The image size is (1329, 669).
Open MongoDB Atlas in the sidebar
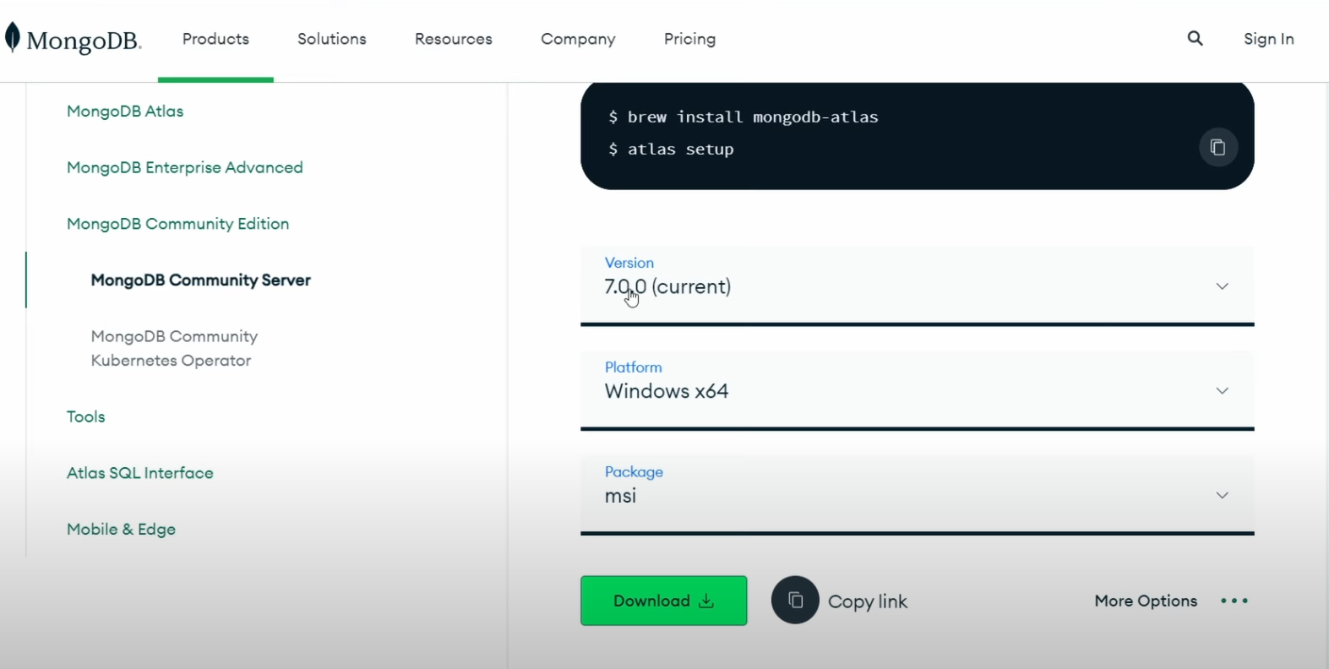coord(125,111)
